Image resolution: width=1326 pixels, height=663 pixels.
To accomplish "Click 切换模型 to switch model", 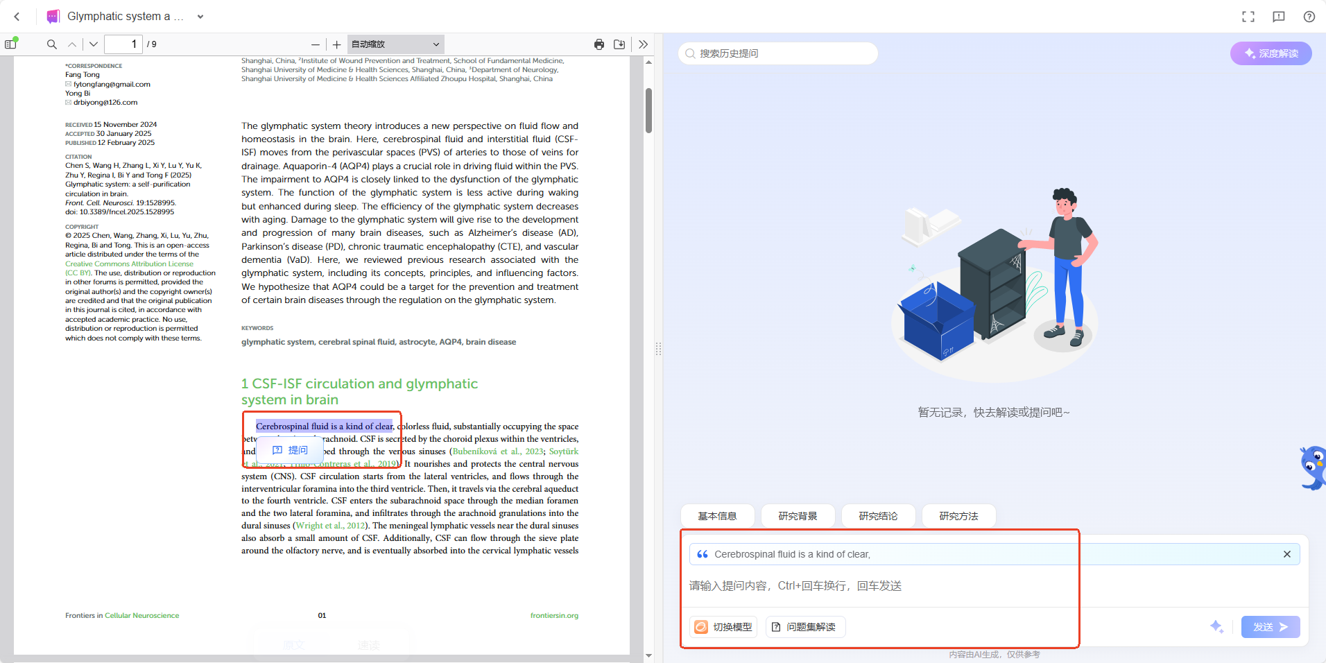I will (723, 627).
